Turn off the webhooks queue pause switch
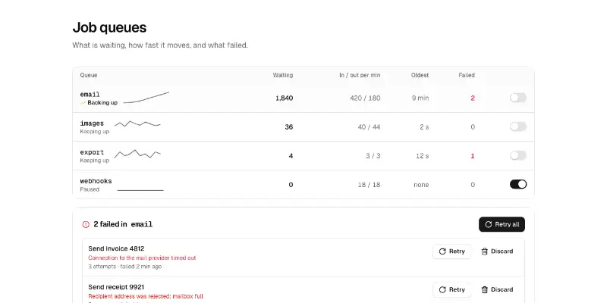This screenshot has width=607, height=303. click(x=518, y=184)
